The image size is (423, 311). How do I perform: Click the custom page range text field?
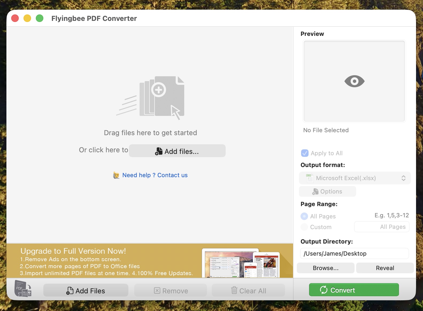pyautogui.click(x=382, y=227)
